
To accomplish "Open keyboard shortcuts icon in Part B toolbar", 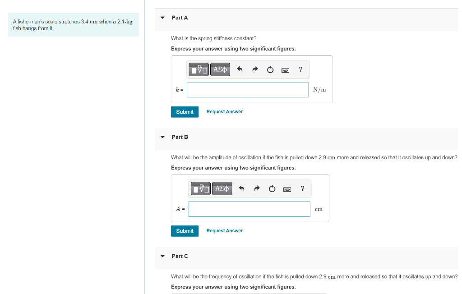I will coord(287,189).
